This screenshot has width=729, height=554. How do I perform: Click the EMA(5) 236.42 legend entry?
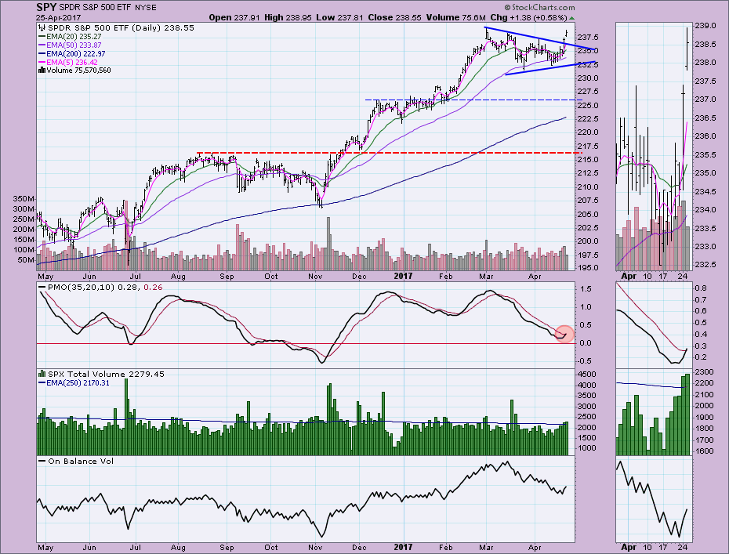(x=68, y=62)
